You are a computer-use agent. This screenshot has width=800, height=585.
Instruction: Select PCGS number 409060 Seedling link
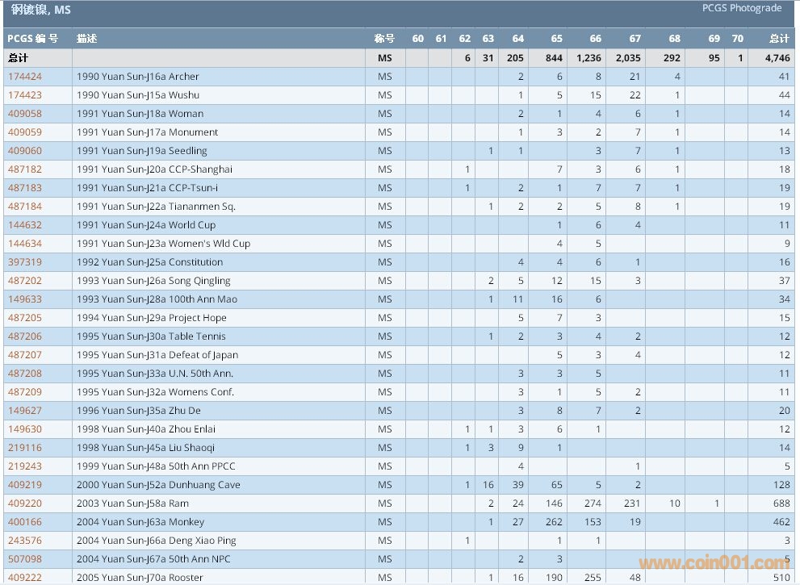tap(24, 151)
